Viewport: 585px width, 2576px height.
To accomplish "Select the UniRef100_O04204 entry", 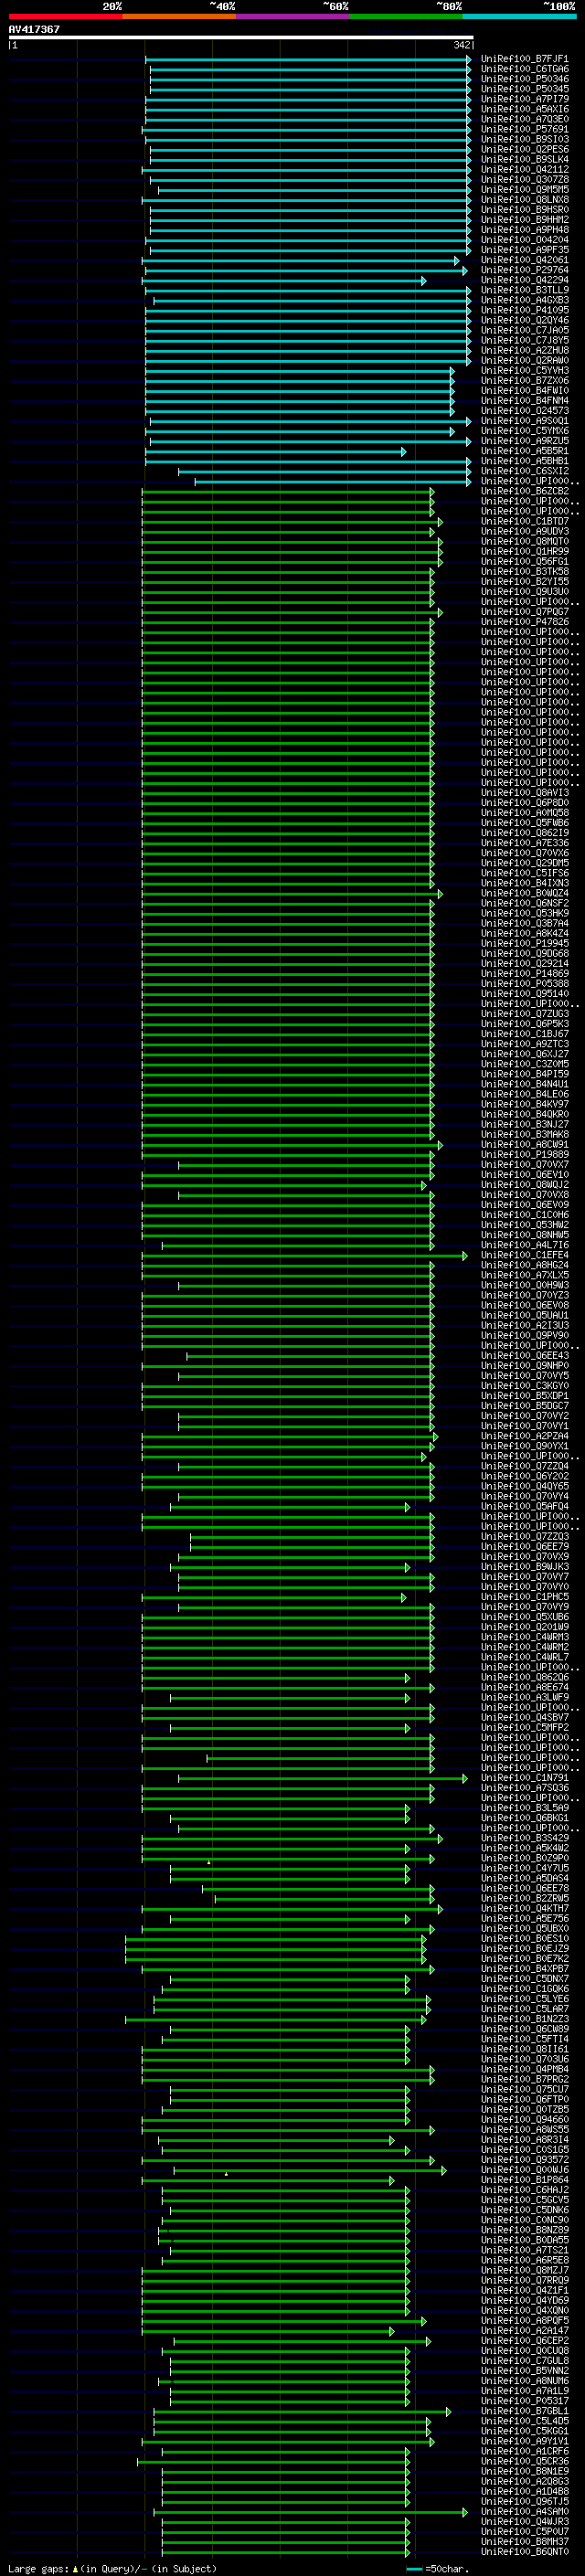I will tap(525, 240).
